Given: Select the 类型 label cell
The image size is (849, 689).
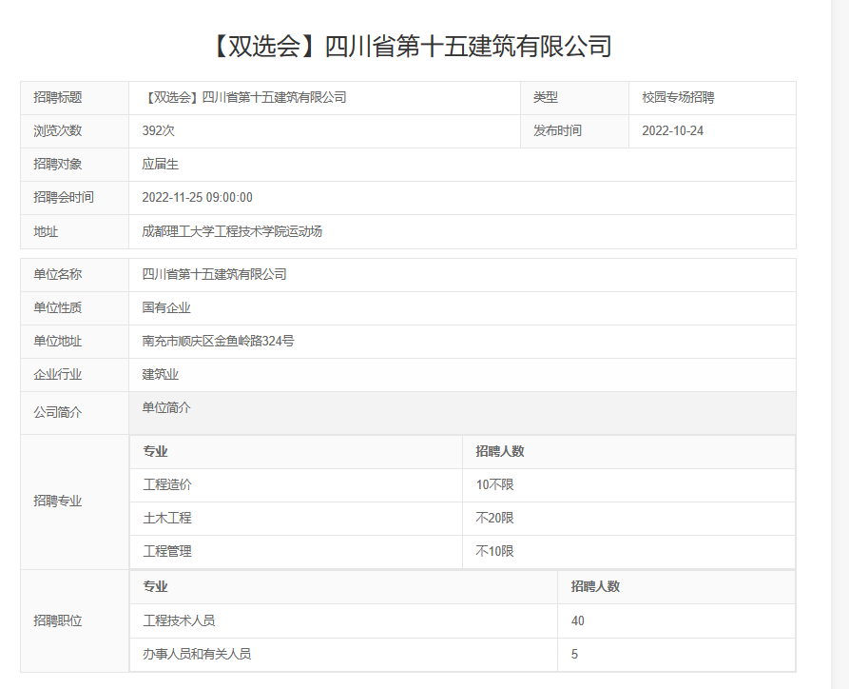Looking at the screenshot, I should (x=574, y=98).
